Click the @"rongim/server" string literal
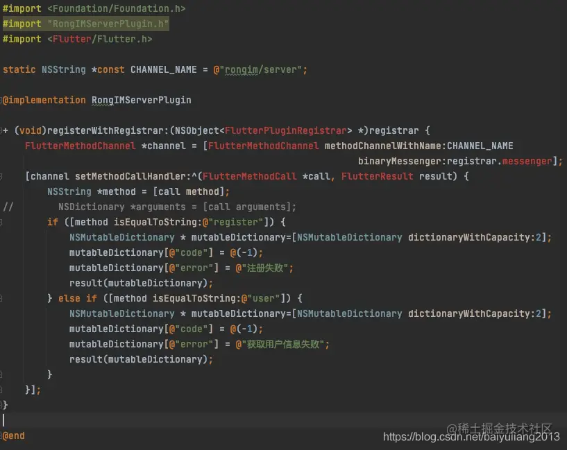 coord(258,69)
